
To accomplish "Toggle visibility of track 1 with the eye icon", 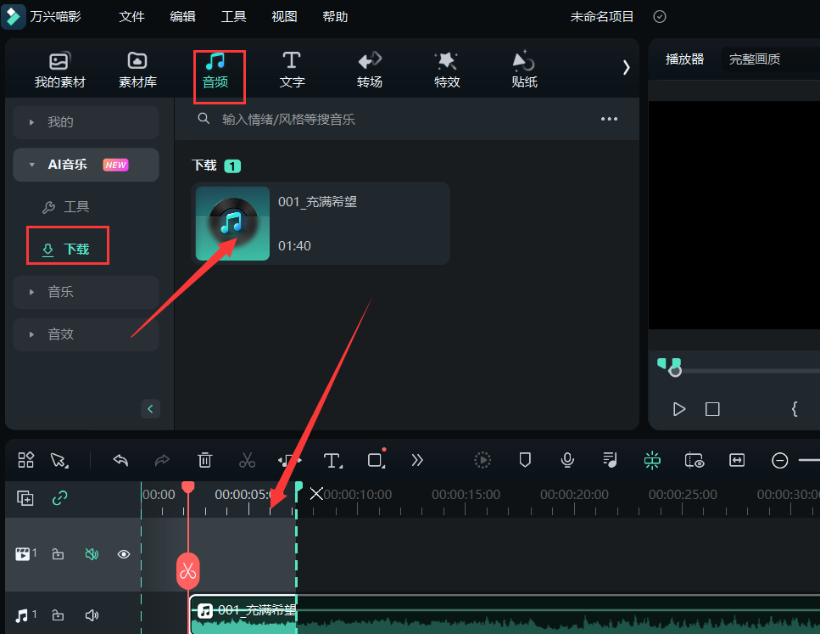I will point(123,553).
